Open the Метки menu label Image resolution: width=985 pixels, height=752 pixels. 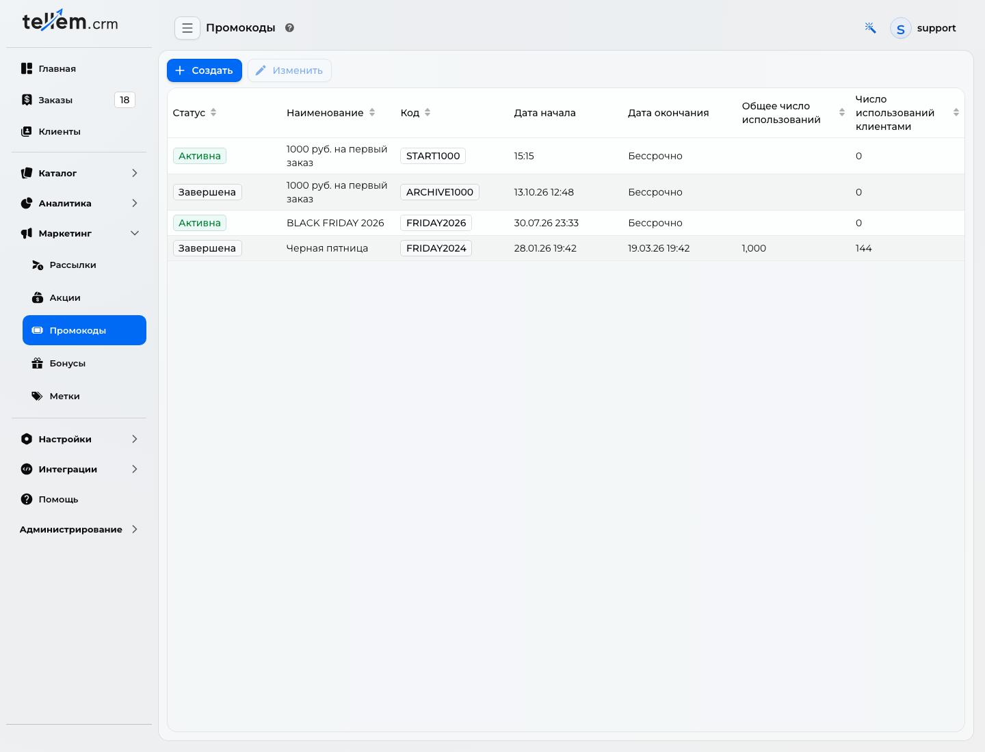65,396
